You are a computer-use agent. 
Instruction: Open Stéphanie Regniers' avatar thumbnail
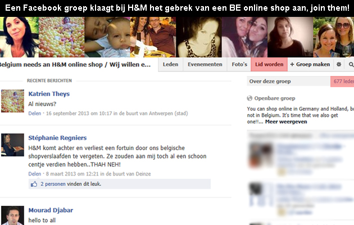click(x=12, y=145)
